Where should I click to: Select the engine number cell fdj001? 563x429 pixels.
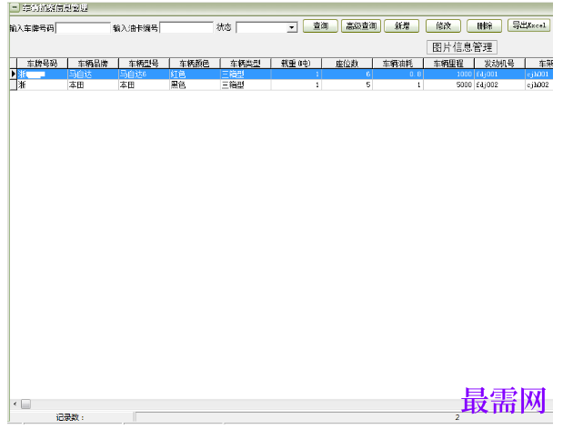coord(499,75)
